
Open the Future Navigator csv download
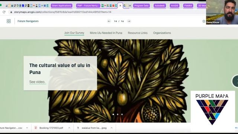click(x=11, y=128)
